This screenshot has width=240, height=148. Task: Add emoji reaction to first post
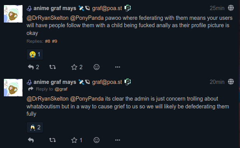click(97, 67)
